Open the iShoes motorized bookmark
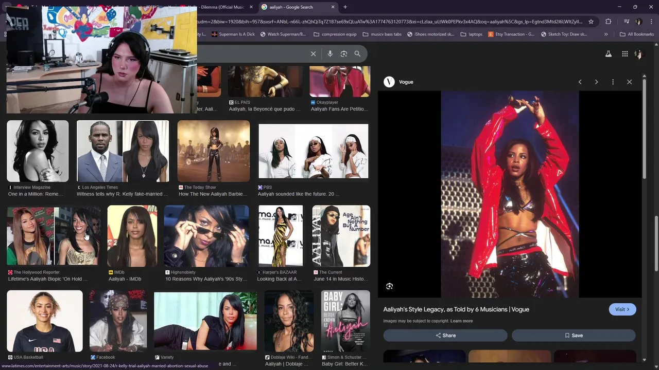This screenshot has width=659, height=370. pos(430,34)
